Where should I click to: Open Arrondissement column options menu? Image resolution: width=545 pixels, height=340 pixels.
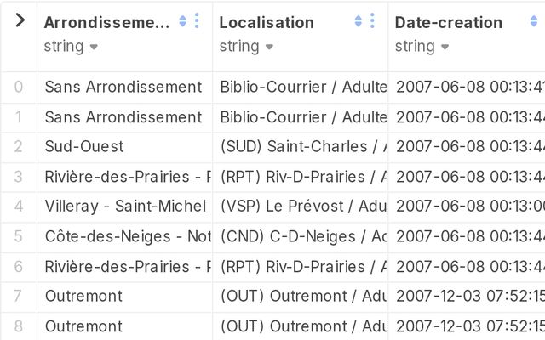tap(197, 20)
